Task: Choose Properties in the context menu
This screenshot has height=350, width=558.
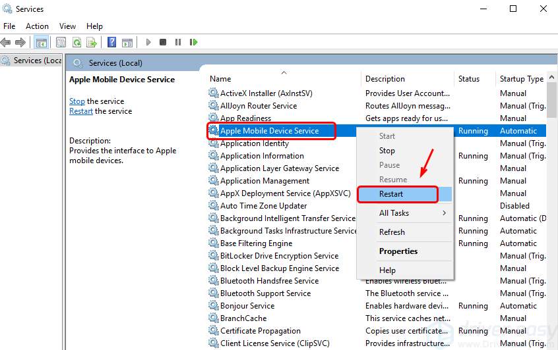Action: click(x=405, y=251)
